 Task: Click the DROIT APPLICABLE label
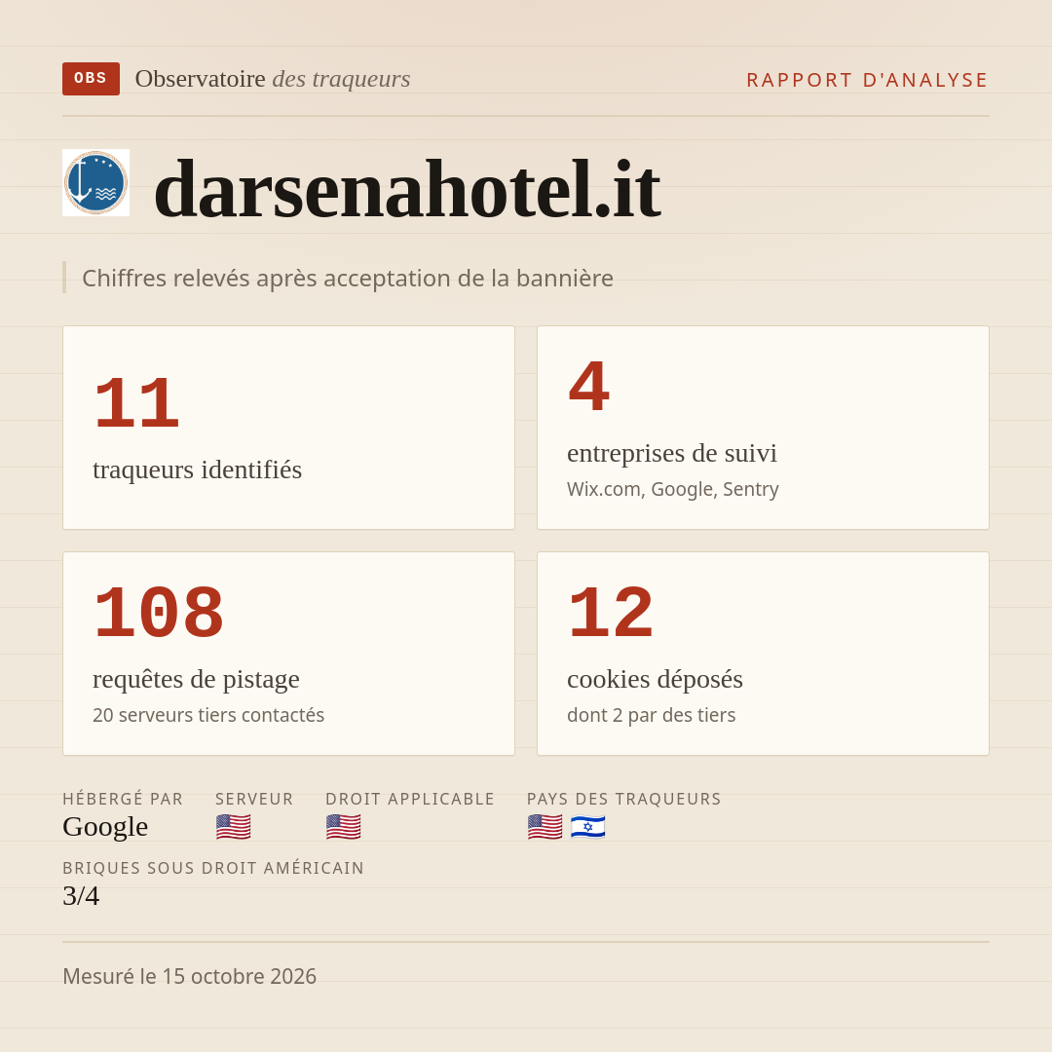click(410, 799)
